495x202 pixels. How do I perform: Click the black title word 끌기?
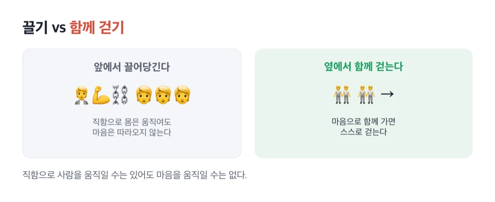coord(35,28)
